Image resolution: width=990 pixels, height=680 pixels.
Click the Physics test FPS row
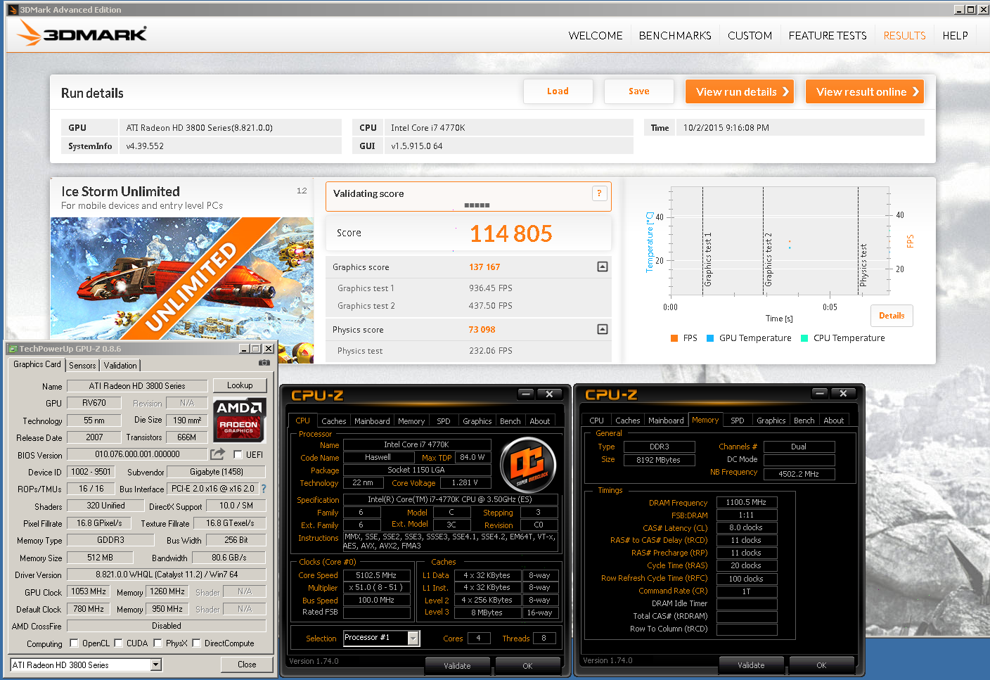(469, 351)
